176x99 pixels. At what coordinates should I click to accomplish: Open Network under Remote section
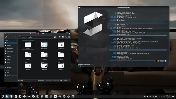(11, 67)
